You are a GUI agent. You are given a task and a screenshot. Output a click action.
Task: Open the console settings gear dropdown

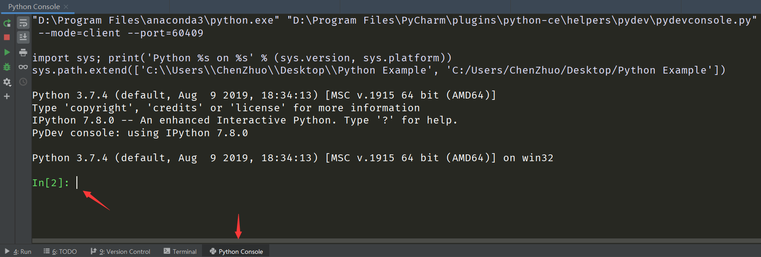[x=7, y=82]
